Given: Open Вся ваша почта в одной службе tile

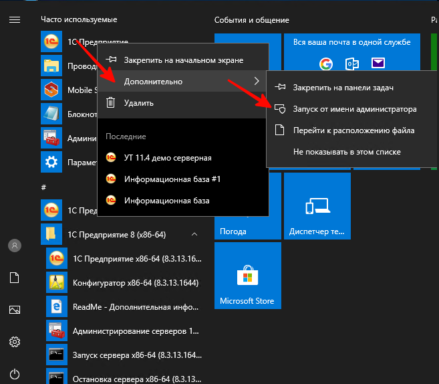Looking at the screenshot, I should 352,52.
